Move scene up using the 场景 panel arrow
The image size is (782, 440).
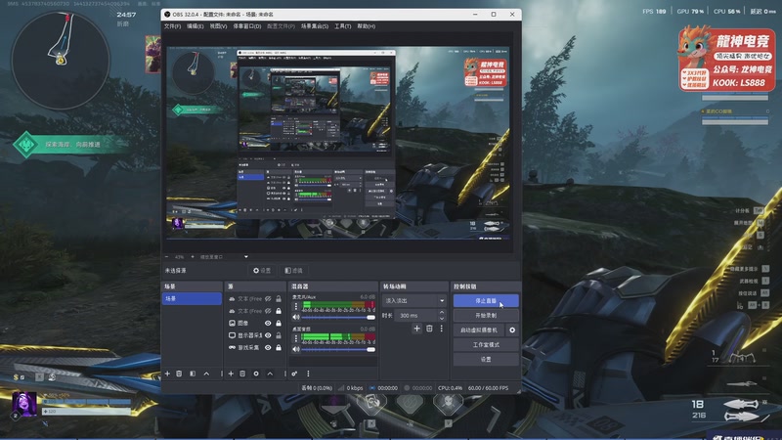(x=206, y=374)
